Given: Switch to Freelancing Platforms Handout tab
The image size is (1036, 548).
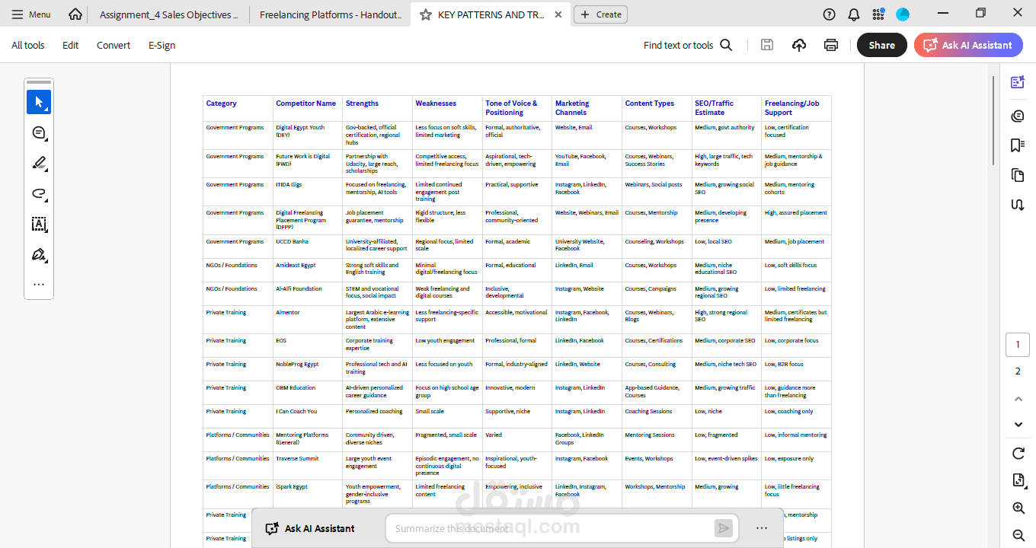Looking at the screenshot, I should pos(330,14).
